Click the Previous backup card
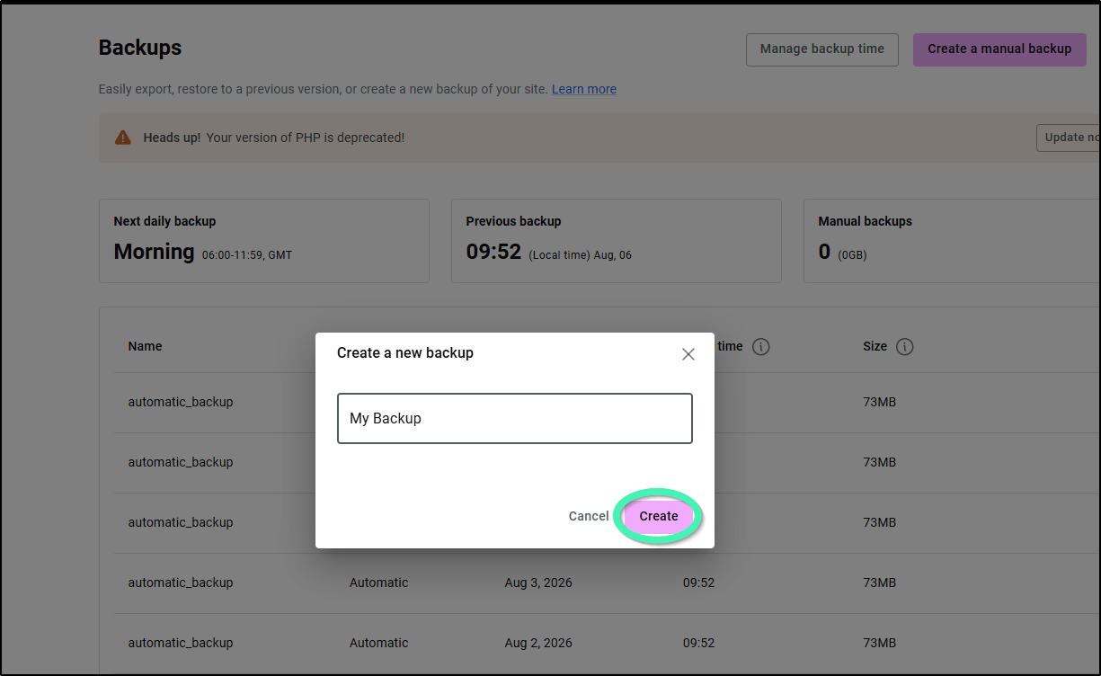The height and width of the screenshot is (676, 1101). point(617,241)
